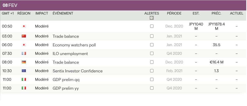
Task: Open the Economy watchers poll event
Action: pyautogui.click(x=74, y=45)
